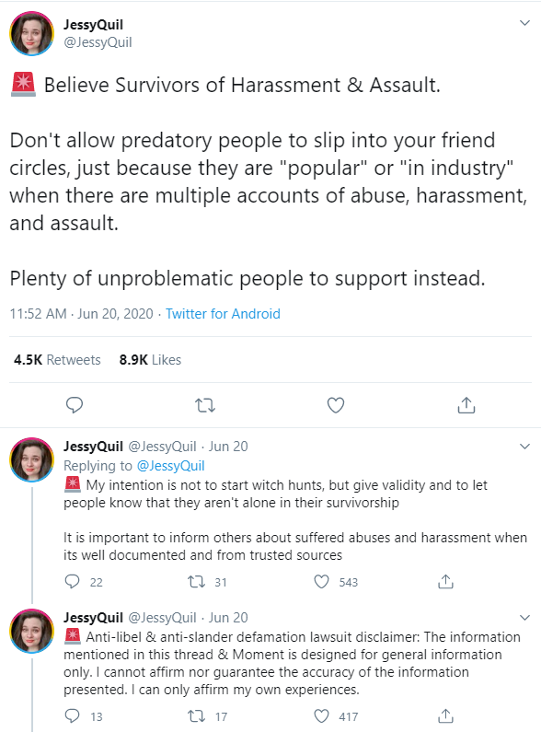Open the Twitter for Android link
The image size is (541, 732).
pos(223,314)
